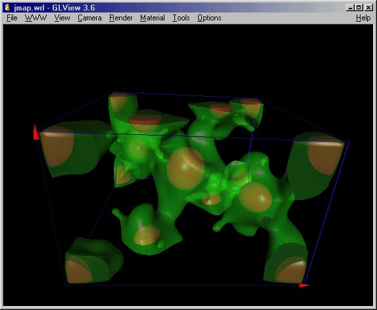The height and width of the screenshot is (310, 377).
Task: Click the red axis arrow at left box corner
Action: (36, 132)
